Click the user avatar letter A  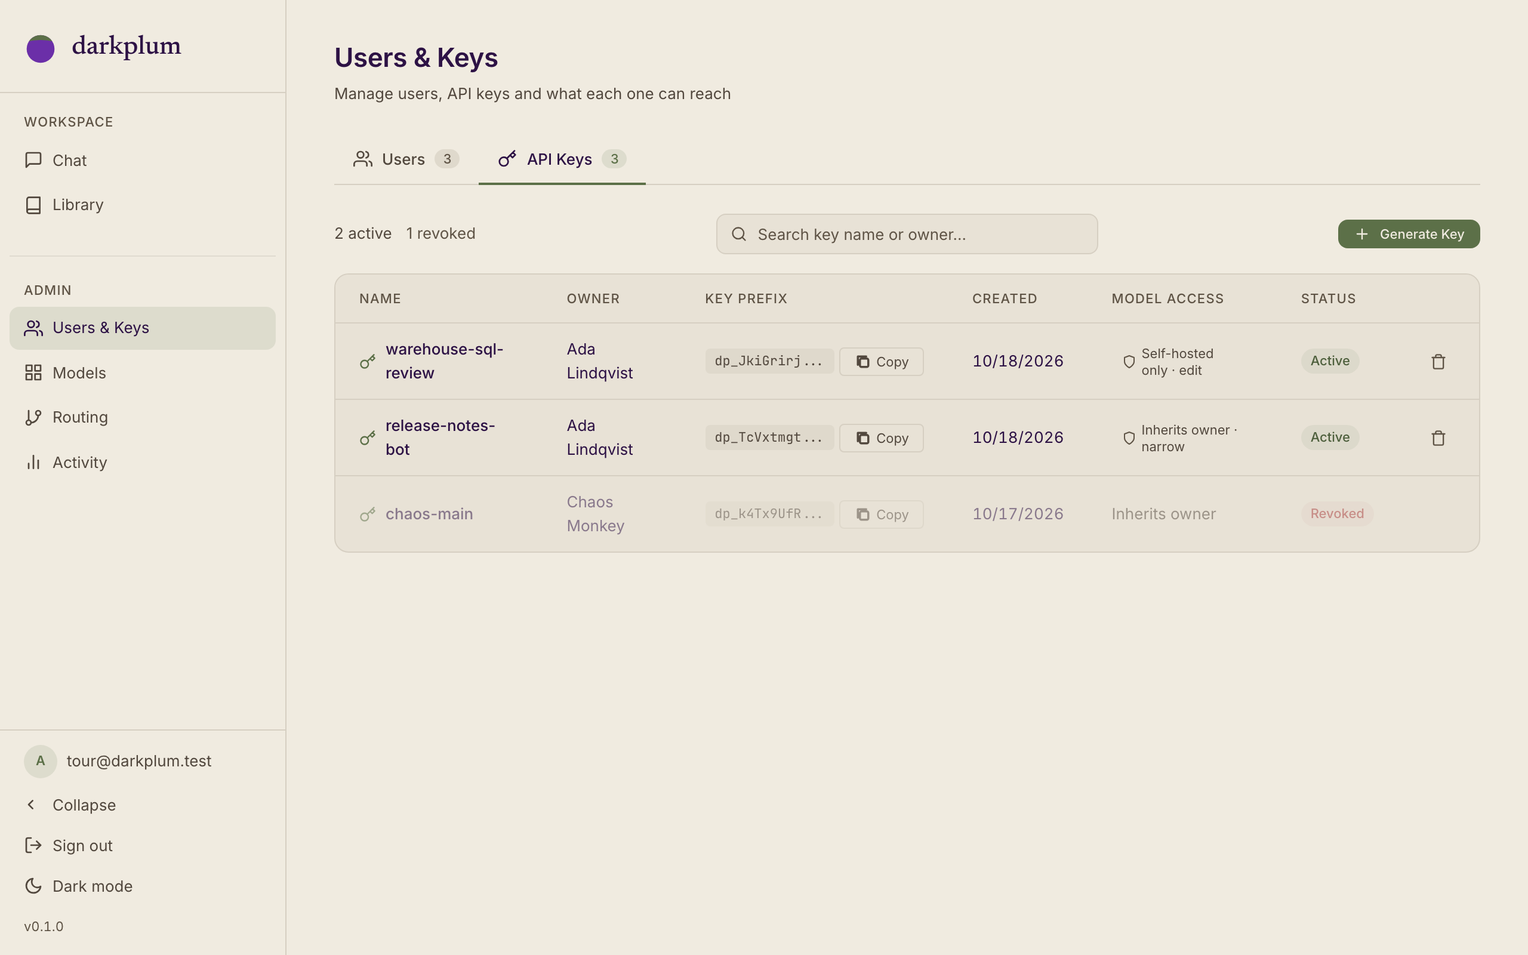click(x=41, y=761)
